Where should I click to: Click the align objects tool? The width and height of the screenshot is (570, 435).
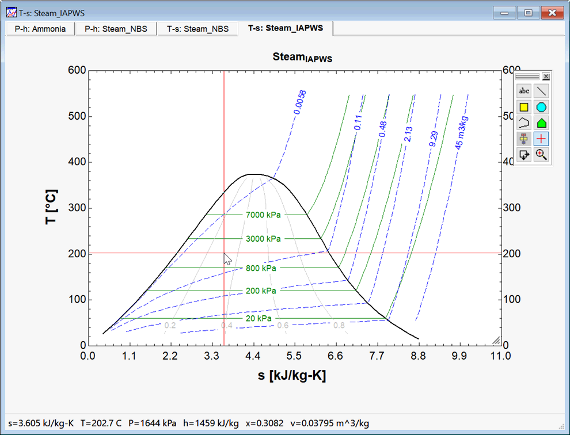(x=524, y=139)
